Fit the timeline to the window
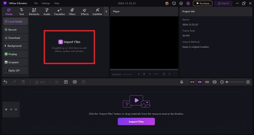 (214, 82)
